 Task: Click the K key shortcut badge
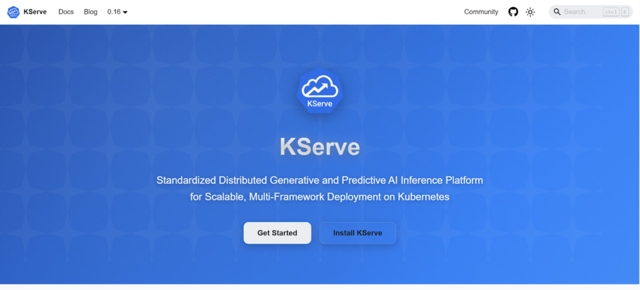click(x=624, y=12)
